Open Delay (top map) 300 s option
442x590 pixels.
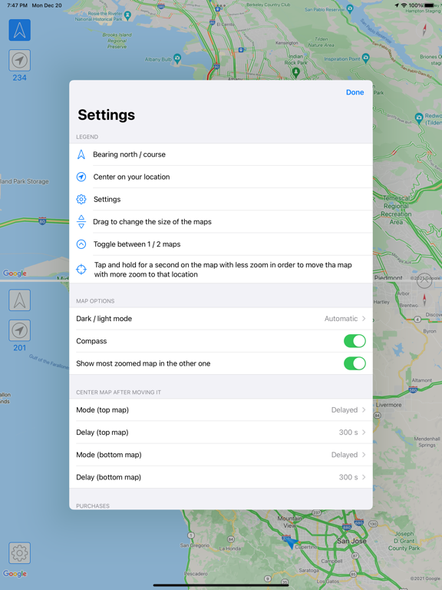[x=221, y=433]
